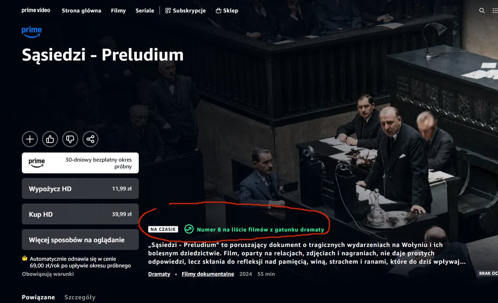Click the blue prime logo above title
Screen dimensions: 498x303
pos(32,32)
